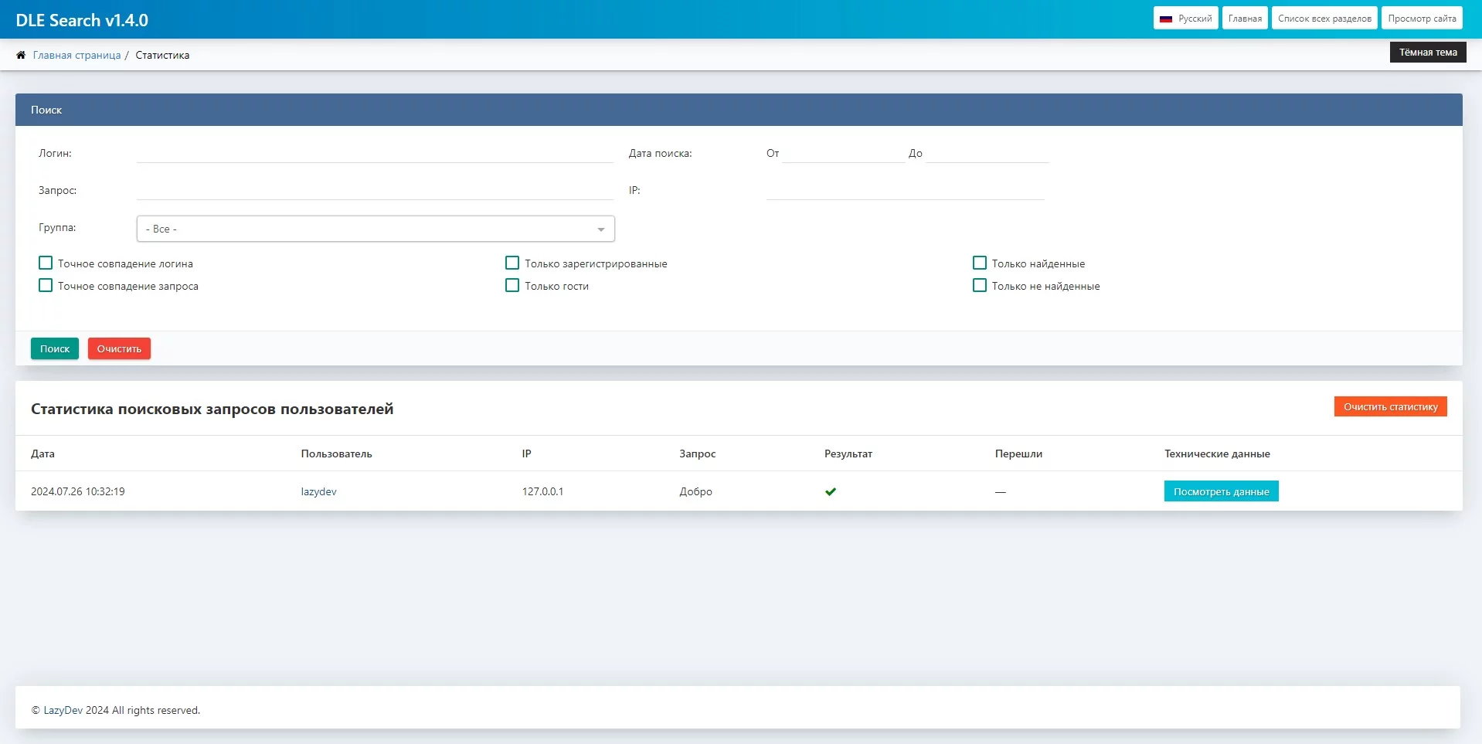Click the Очистить статистику button
The width and height of the screenshot is (1482, 744).
(x=1390, y=407)
